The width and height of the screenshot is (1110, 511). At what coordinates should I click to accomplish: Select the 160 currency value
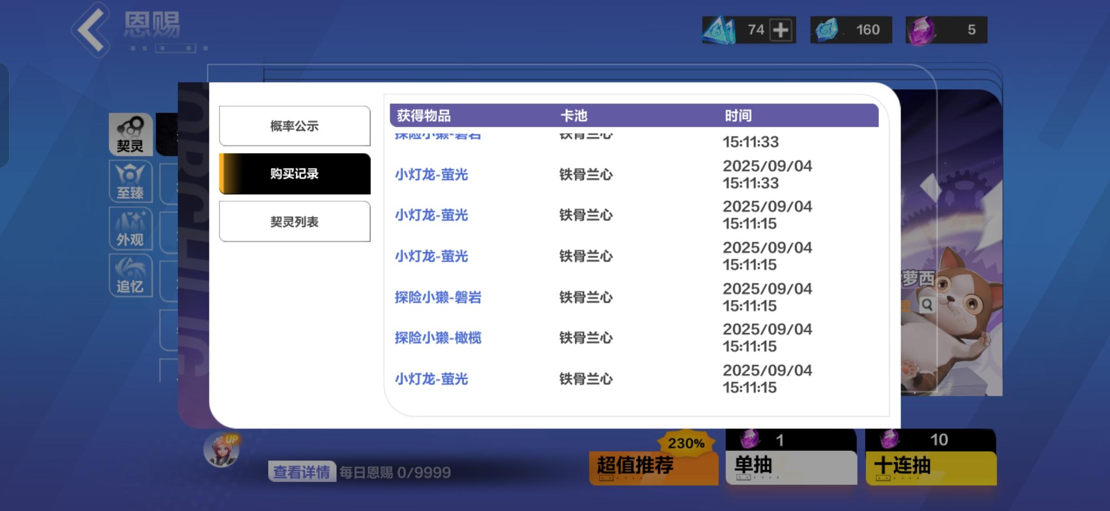click(x=868, y=30)
